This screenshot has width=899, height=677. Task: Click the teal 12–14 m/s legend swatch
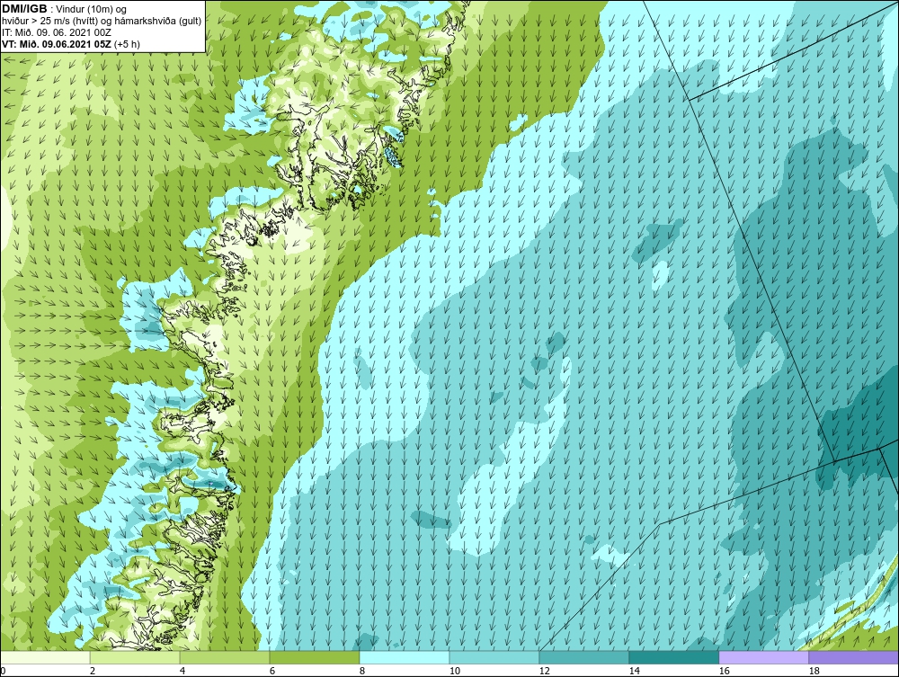(x=584, y=657)
